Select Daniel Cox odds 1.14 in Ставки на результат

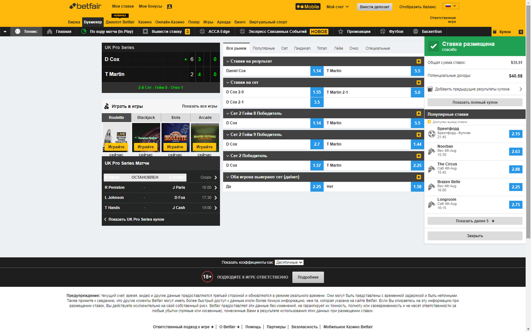pos(317,71)
